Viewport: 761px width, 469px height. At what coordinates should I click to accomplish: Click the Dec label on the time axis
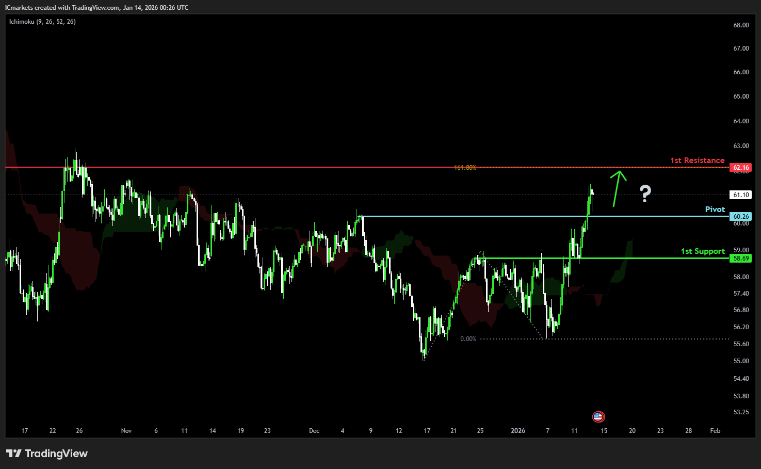click(314, 431)
